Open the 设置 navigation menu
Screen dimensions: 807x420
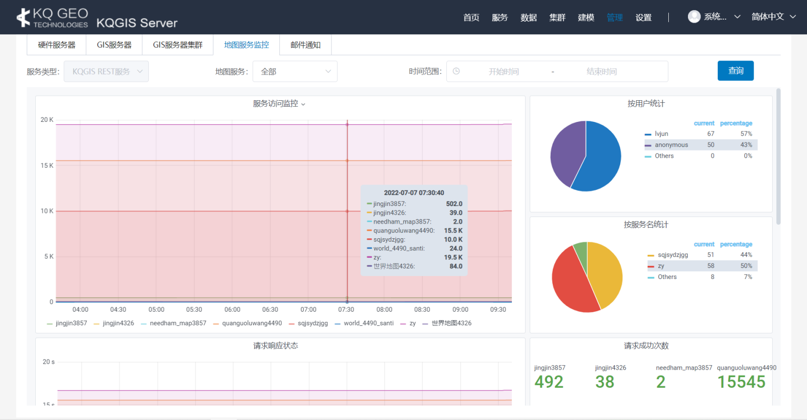tap(643, 18)
